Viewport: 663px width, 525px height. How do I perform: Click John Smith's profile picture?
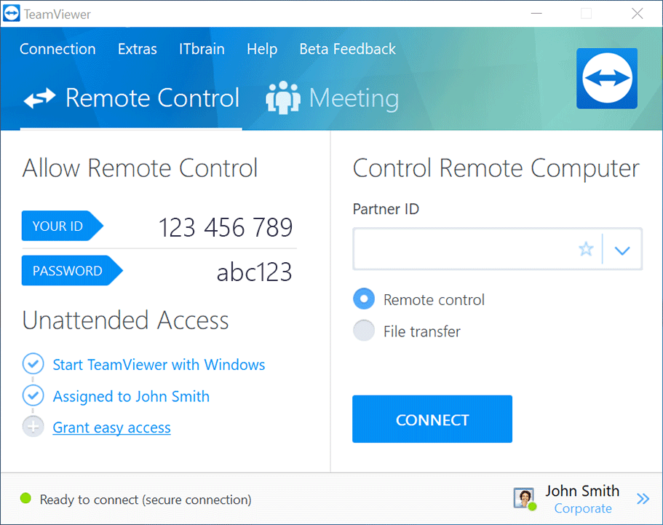[523, 498]
